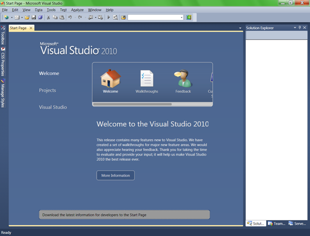310x236 pixels.
Task: Click the folder icon left of the combo box
Action: [123, 18]
